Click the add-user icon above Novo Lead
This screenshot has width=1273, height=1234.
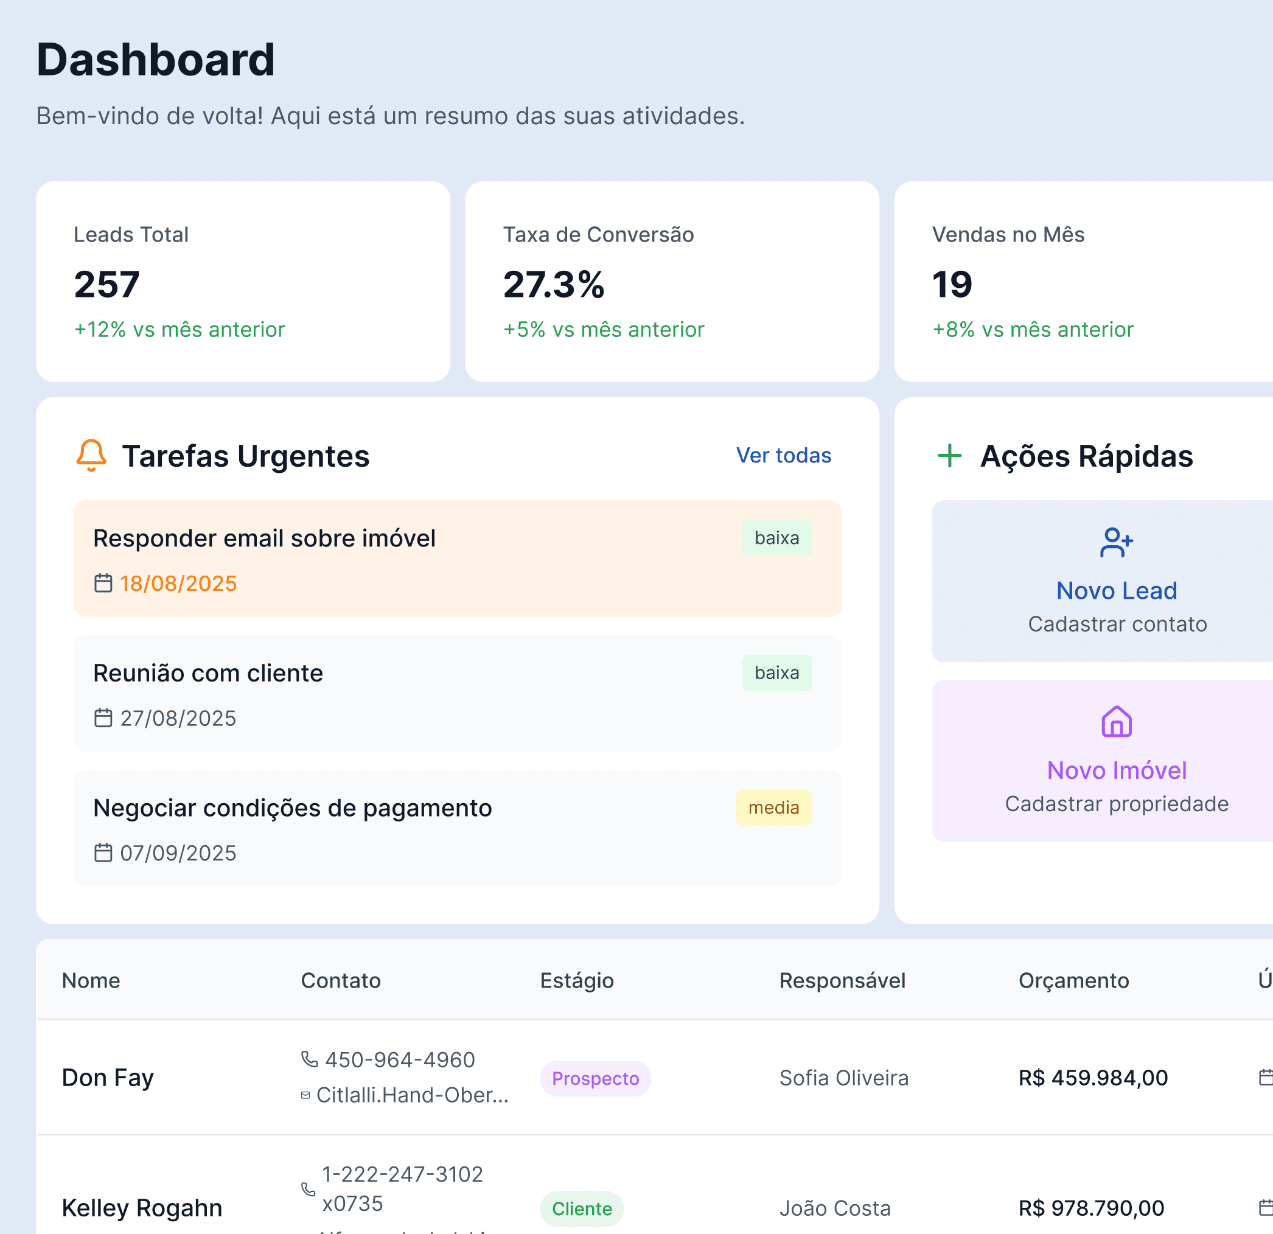click(x=1116, y=542)
